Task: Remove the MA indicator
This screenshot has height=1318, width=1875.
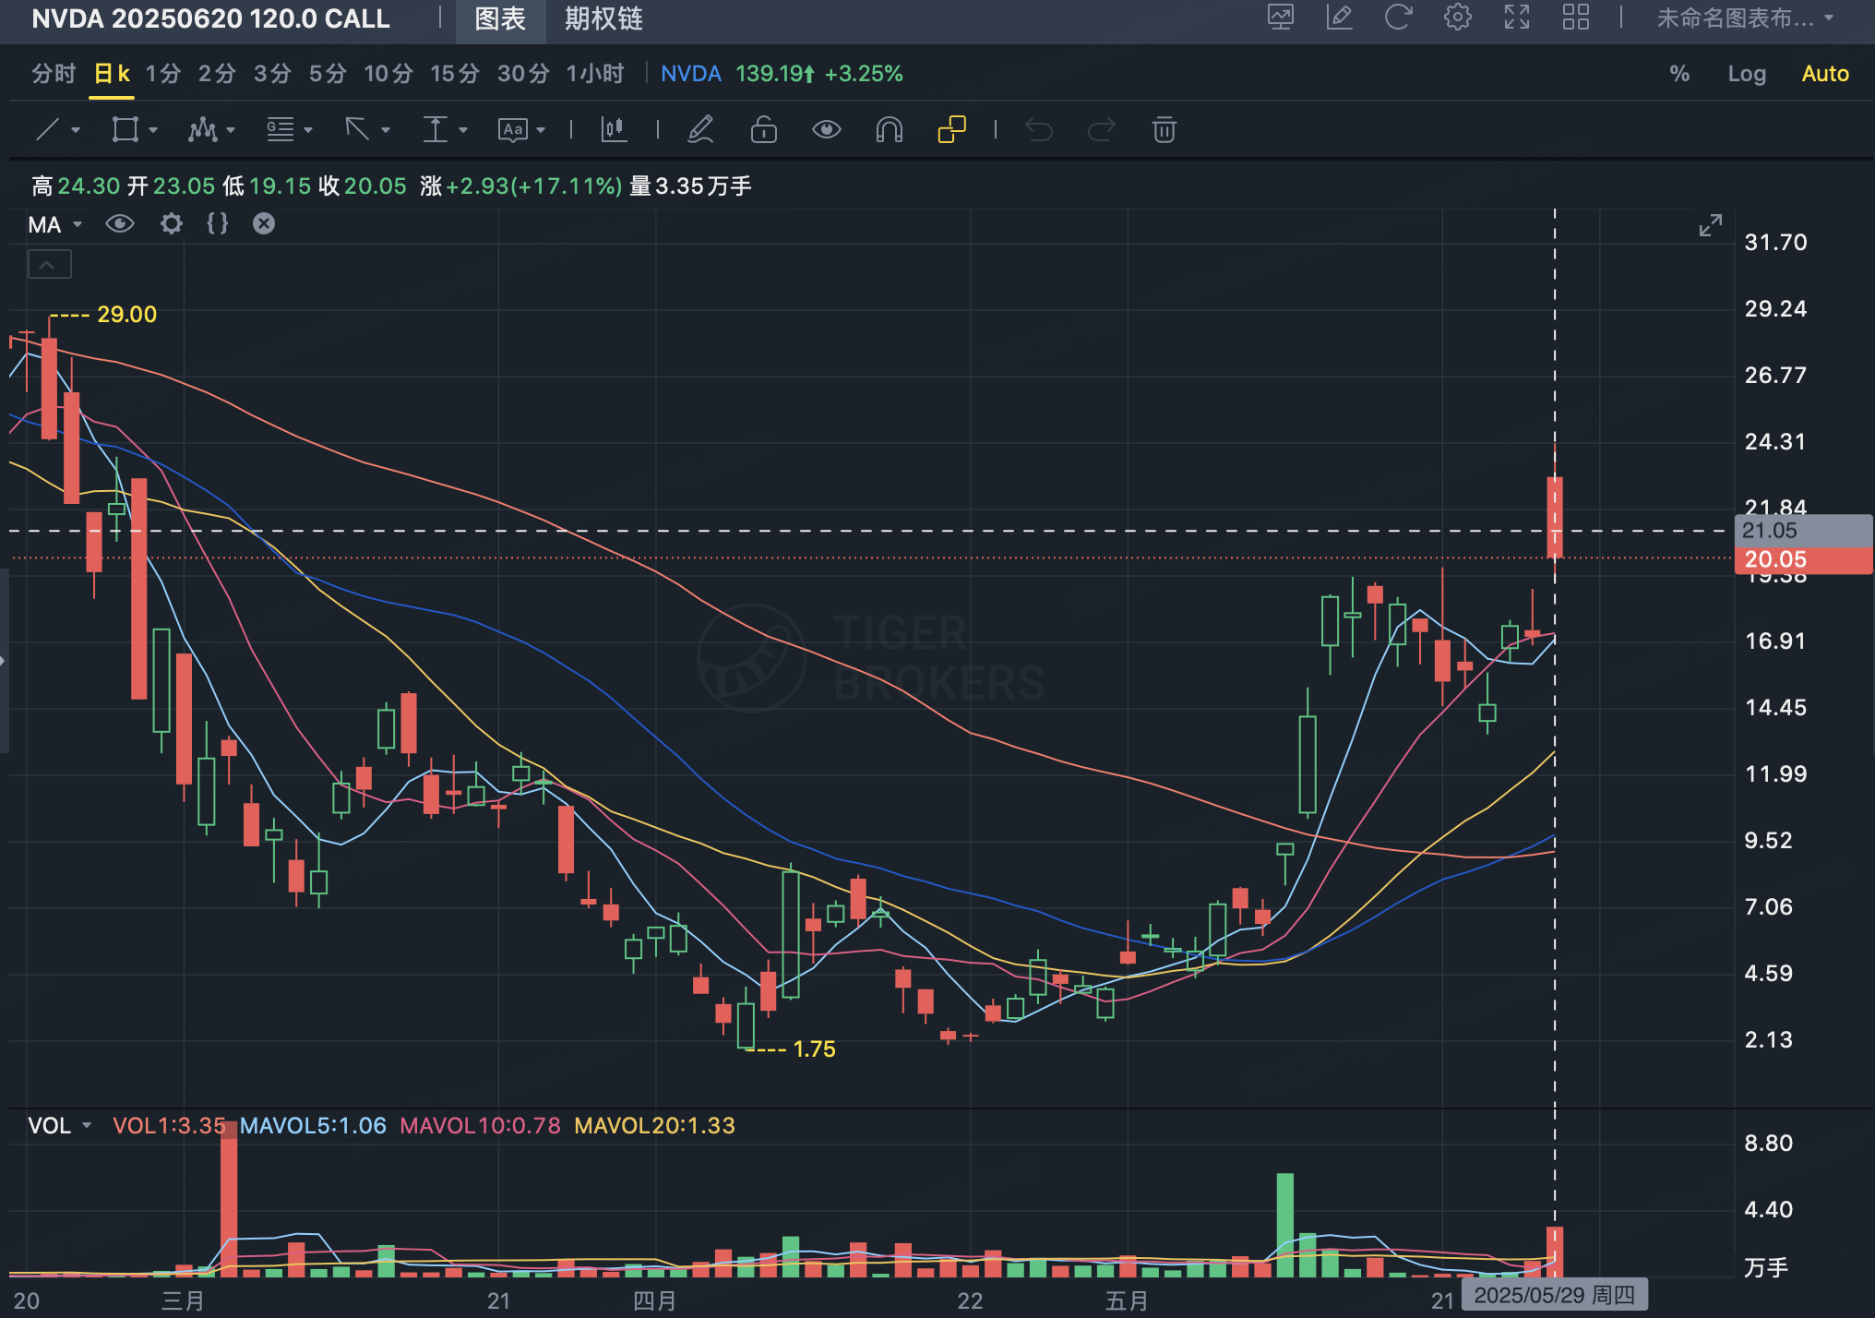Action: click(264, 223)
